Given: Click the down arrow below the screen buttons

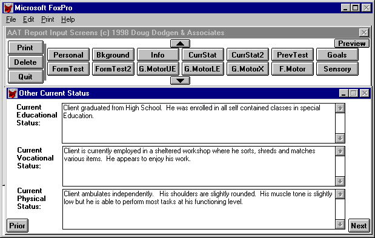Looking at the screenshot, I should (x=180, y=81).
